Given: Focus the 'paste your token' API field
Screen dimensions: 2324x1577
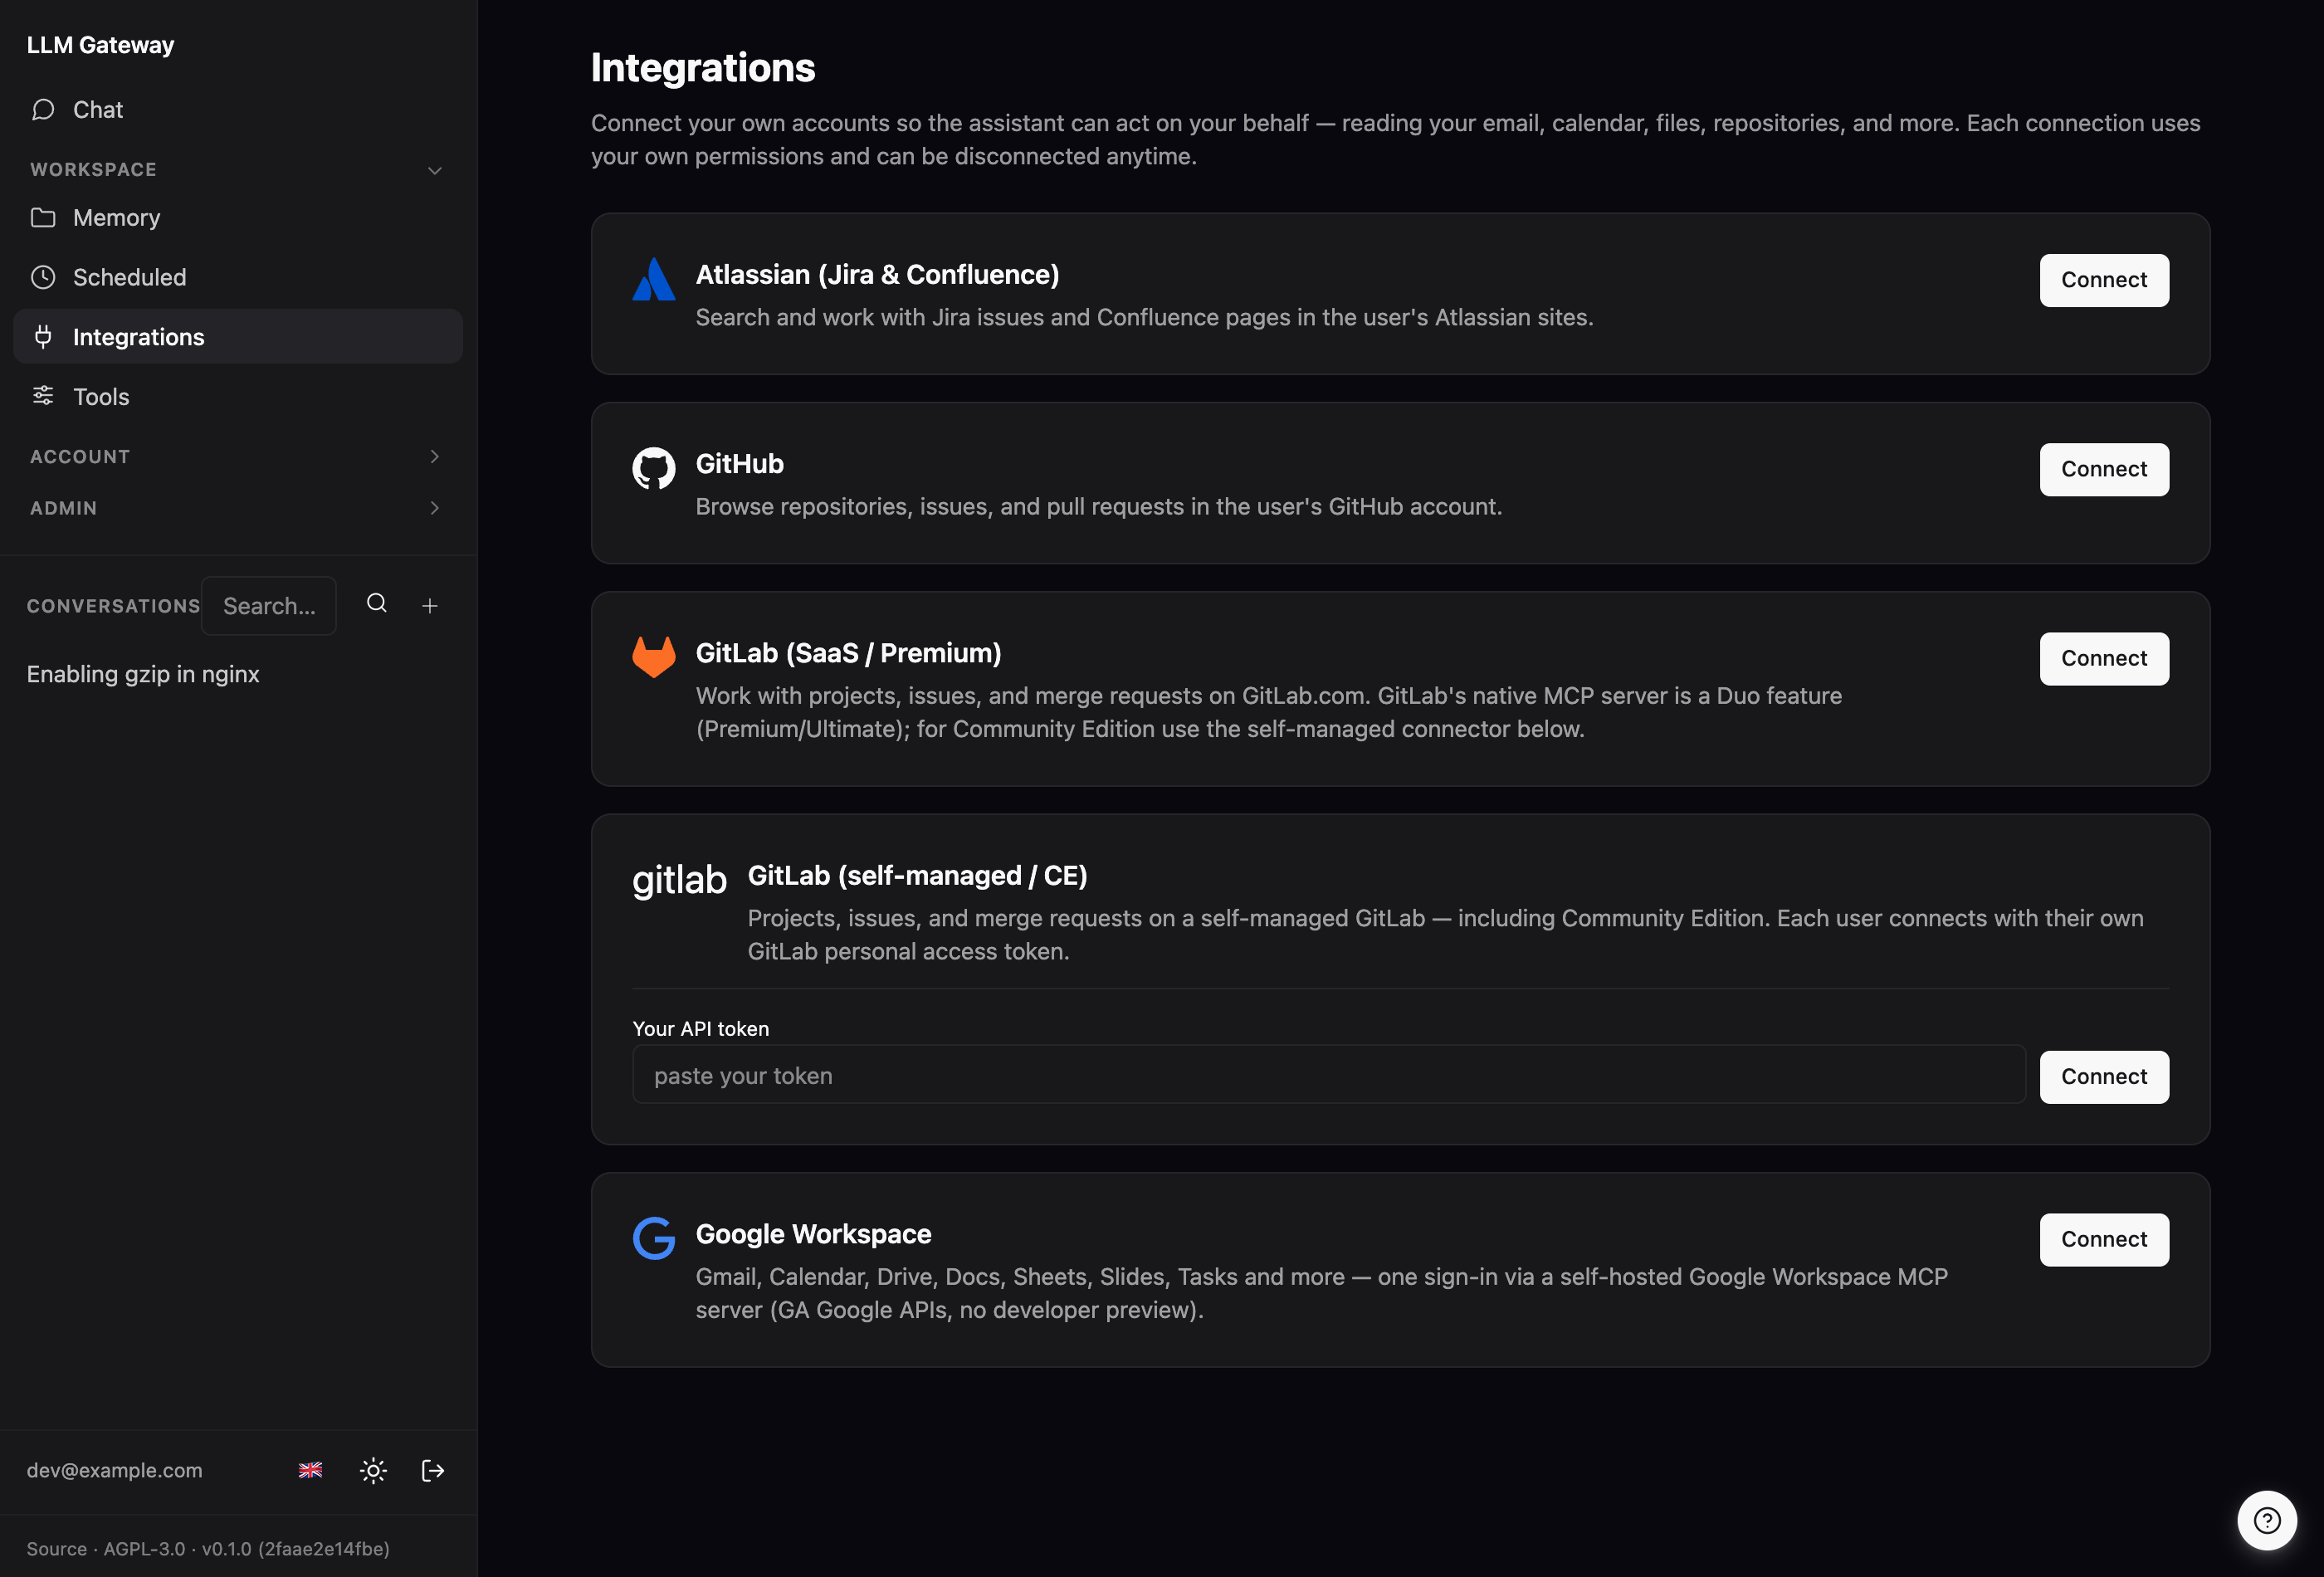Looking at the screenshot, I should tap(1329, 1076).
